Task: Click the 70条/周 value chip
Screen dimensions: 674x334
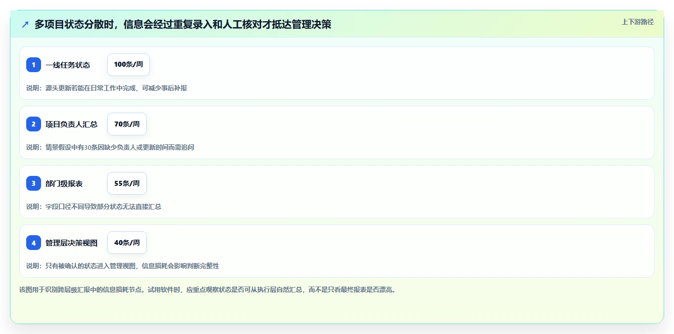Action: click(127, 124)
